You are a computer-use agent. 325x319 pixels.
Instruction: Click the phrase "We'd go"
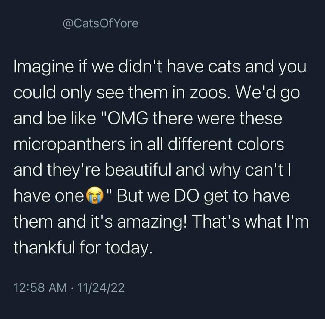coord(269,94)
